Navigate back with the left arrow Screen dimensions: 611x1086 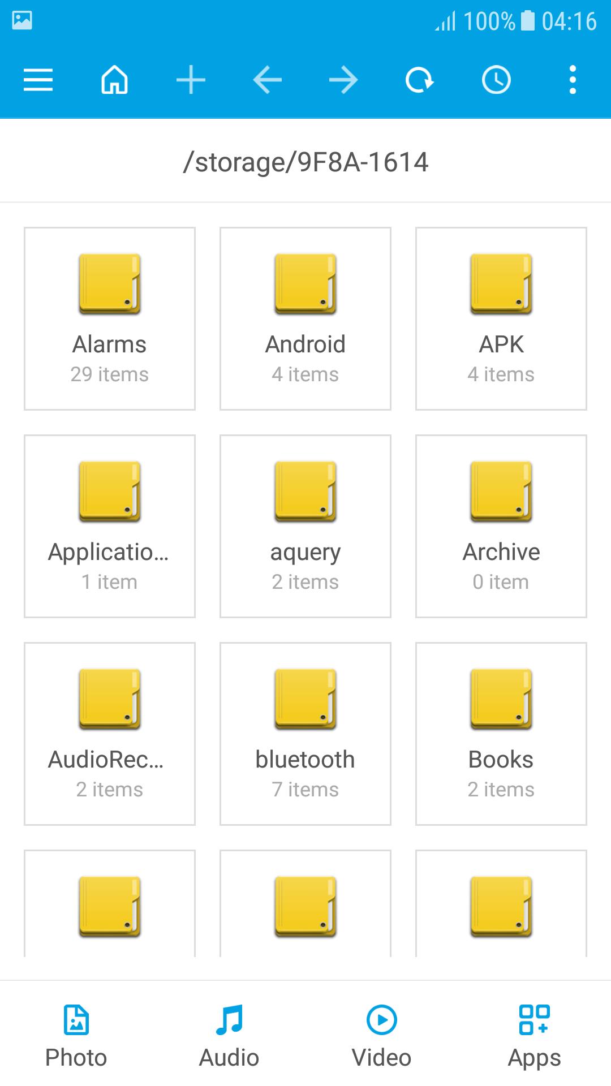pos(267,80)
